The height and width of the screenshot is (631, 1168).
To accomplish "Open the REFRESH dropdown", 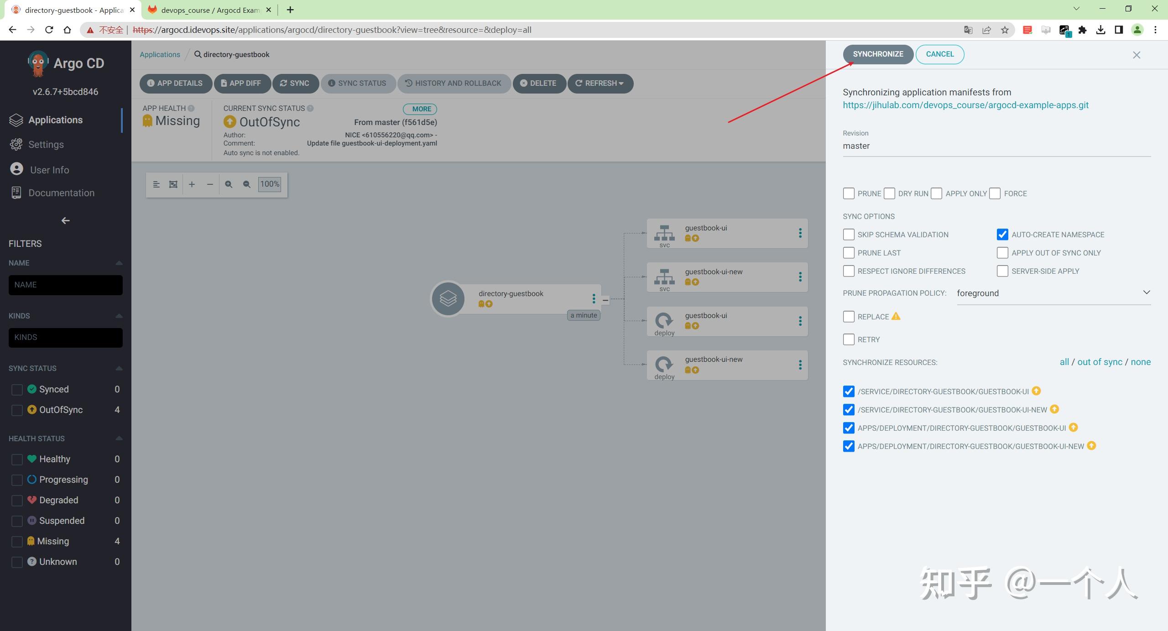I will click(600, 83).
